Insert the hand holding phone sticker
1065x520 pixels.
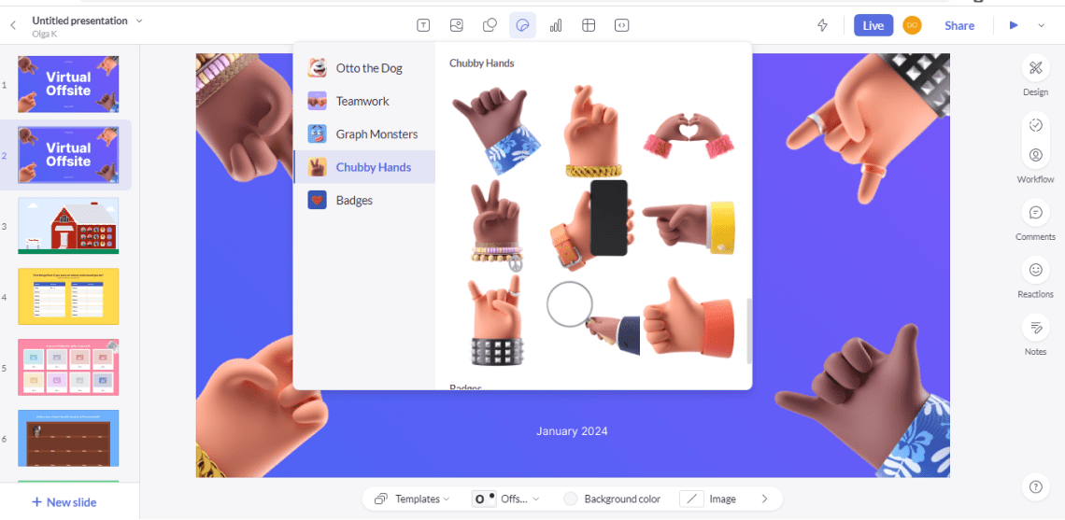592,225
